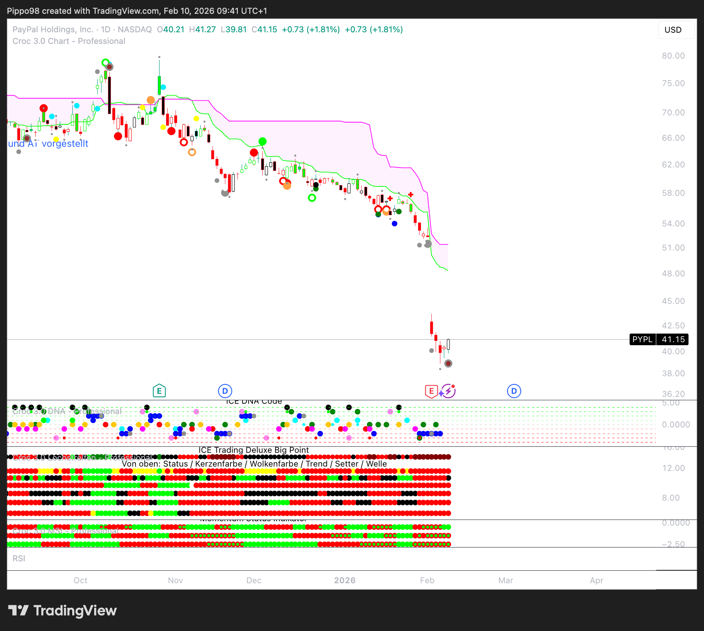Image resolution: width=704 pixels, height=631 pixels.
Task: Click the PYPL 41.15 price label
Action: click(x=659, y=339)
